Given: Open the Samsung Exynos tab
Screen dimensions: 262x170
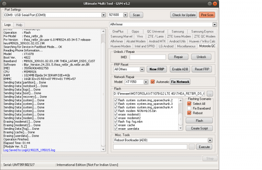Looking at the screenshot, I should [x=202, y=31].
